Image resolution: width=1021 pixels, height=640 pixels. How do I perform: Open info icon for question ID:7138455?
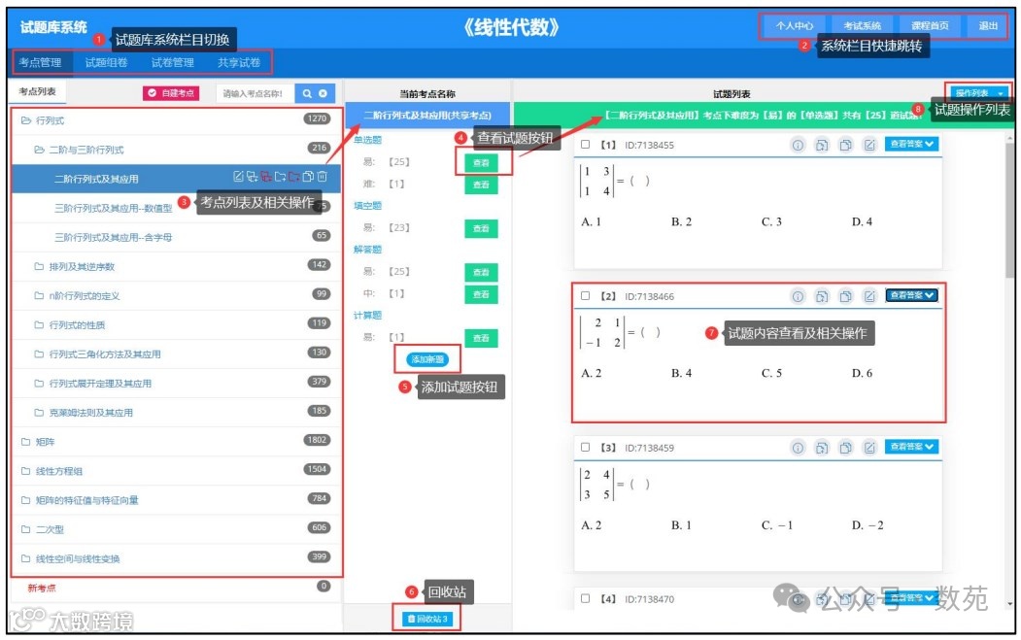click(x=798, y=145)
